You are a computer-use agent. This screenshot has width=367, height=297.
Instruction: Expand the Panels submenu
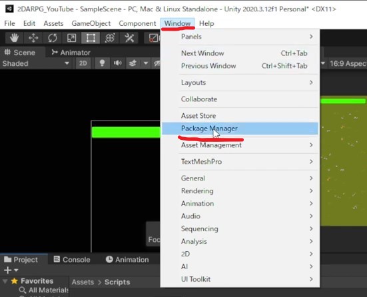pyautogui.click(x=240, y=37)
